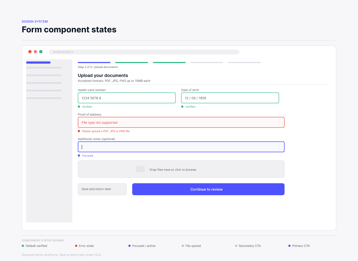Click the 'Error state' legend entry
This screenshot has width=358, height=261.
coord(84,246)
